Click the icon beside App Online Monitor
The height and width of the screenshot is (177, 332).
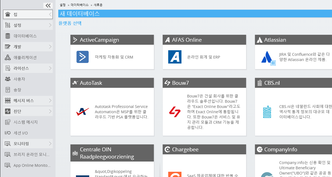(8, 165)
